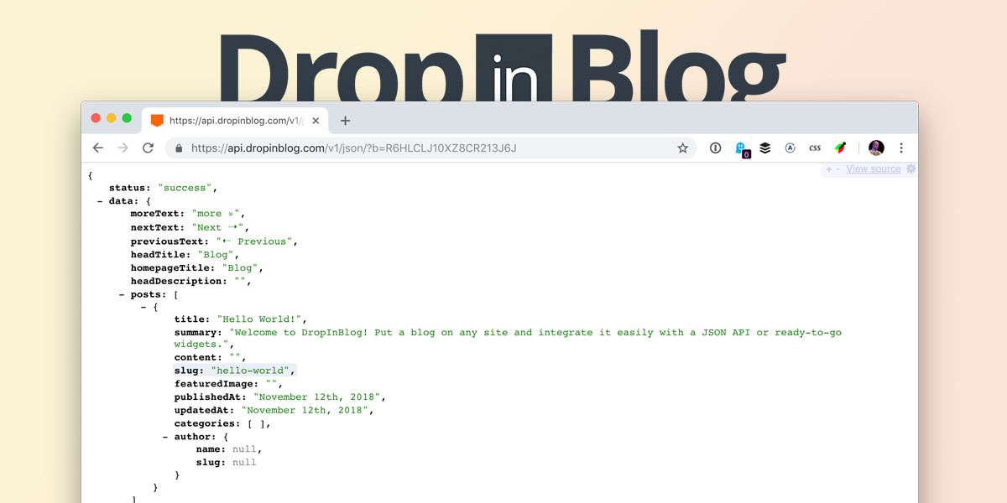Click the null value of author slug

point(244,463)
